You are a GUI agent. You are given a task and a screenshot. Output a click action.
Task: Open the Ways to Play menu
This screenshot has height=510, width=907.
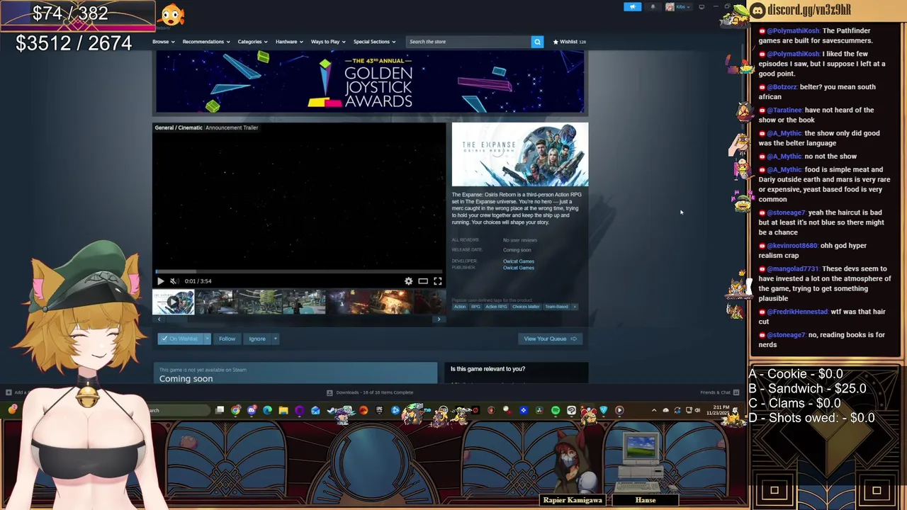point(328,42)
